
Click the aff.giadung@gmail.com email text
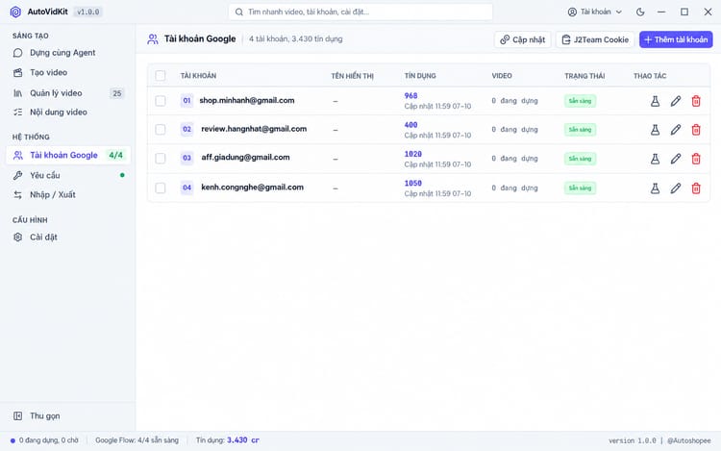pos(245,158)
